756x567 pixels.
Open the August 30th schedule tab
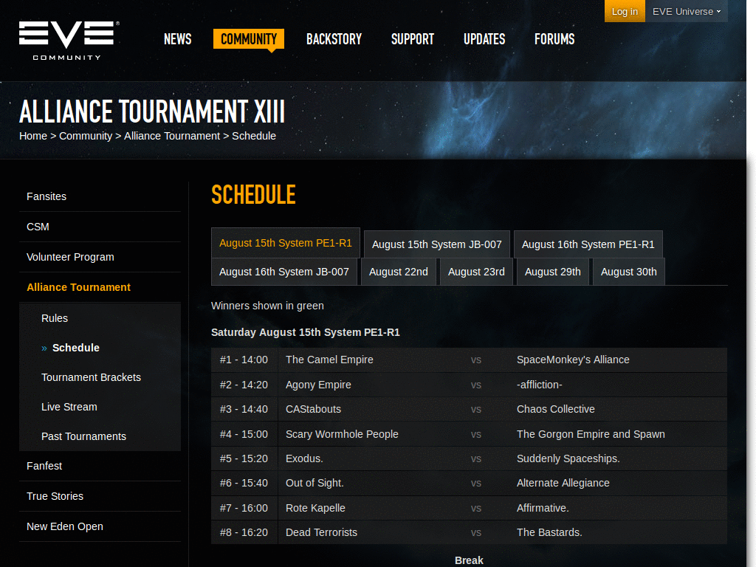pyautogui.click(x=628, y=272)
